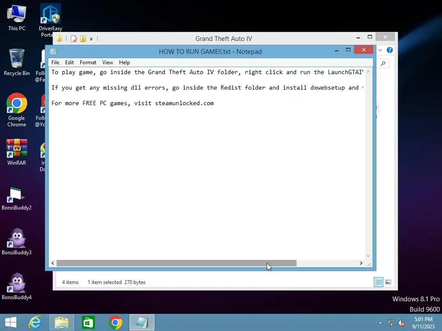This screenshot has height=331, width=442.
Task: Select the BonziBuddy2 desktop icon
Action: [x=17, y=199]
